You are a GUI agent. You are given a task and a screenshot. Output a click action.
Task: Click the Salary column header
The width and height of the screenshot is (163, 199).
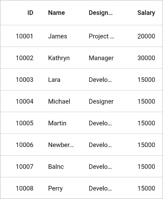pos(142,13)
